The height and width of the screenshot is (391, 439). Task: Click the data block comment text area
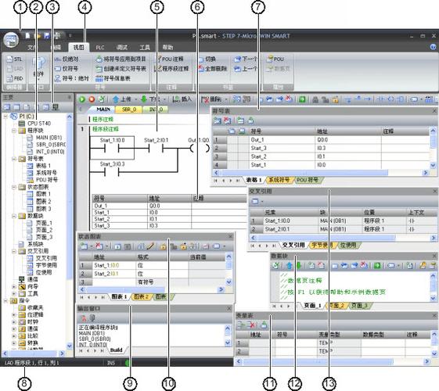click(x=354, y=286)
